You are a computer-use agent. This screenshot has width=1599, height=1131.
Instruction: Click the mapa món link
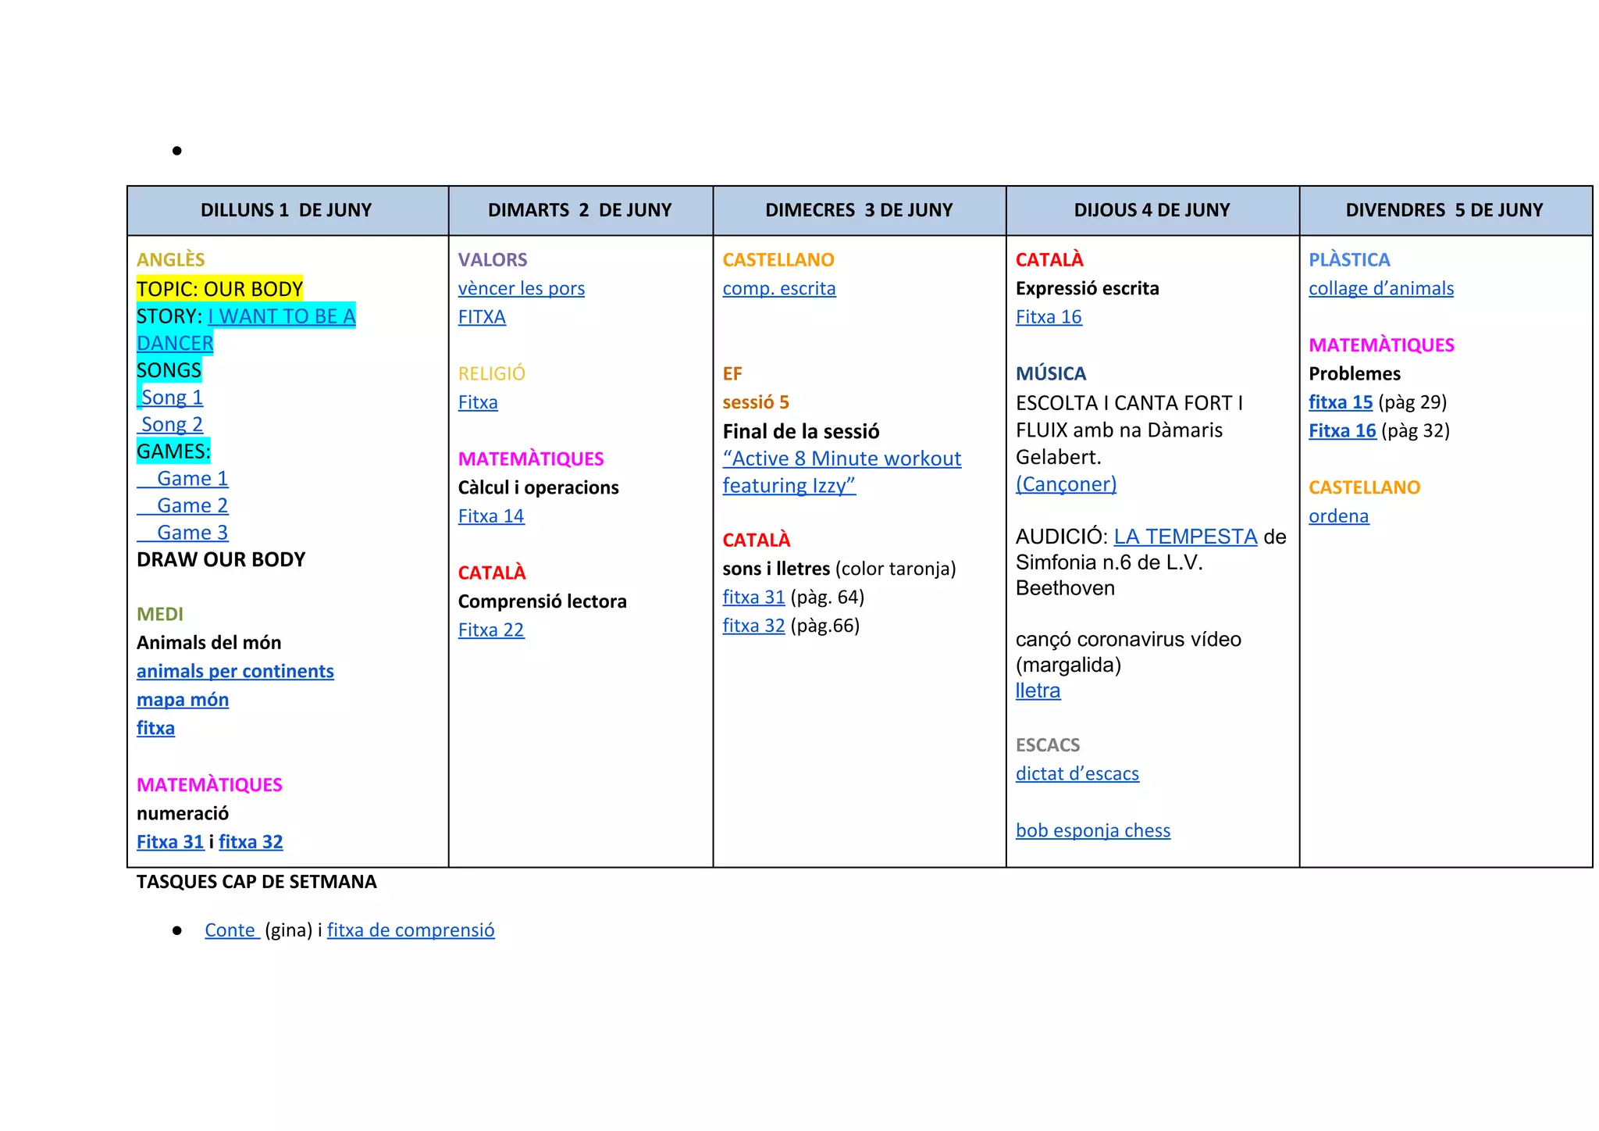click(183, 700)
